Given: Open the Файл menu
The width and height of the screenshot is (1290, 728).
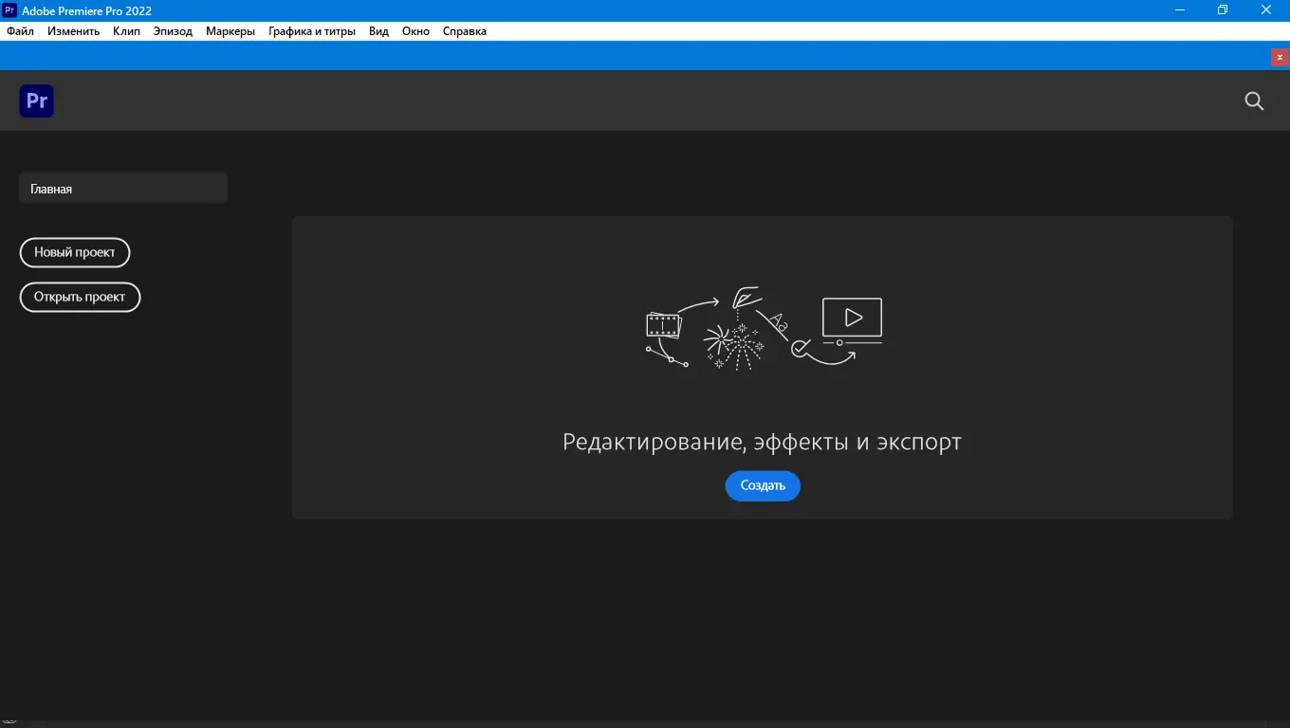Looking at the screenshot, I should click(x=19, y=30).
